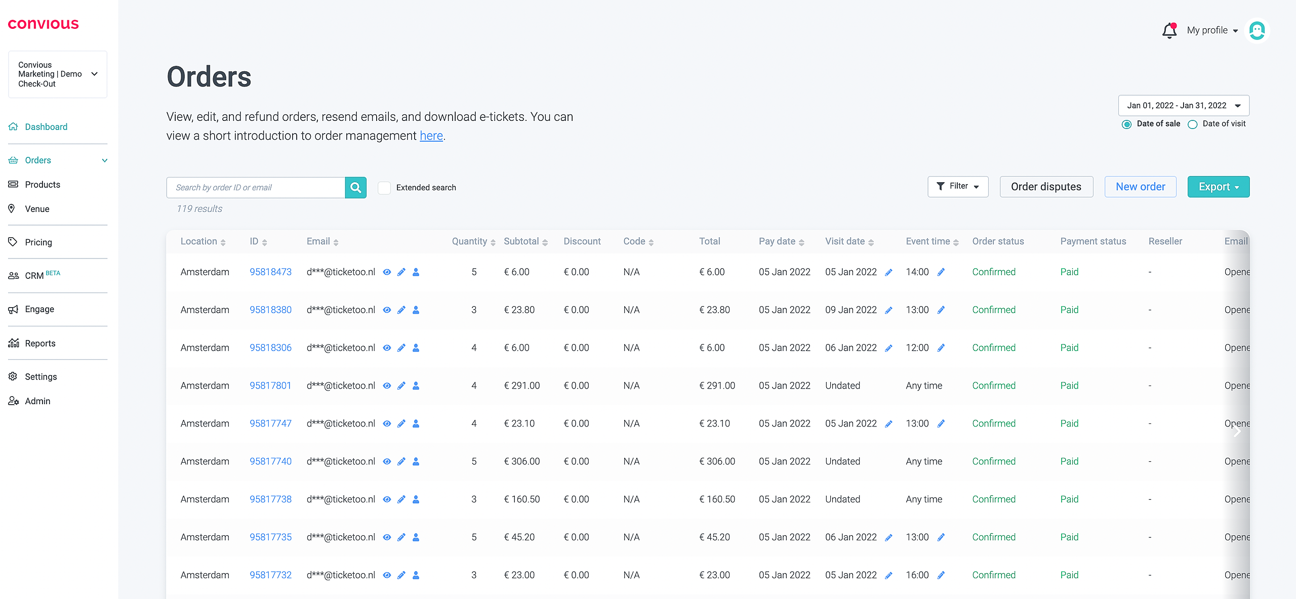Image resolution: width=1296 pixels, height=599 pixels.
Task: Click the search by order ID field
Action: point(256,188)
